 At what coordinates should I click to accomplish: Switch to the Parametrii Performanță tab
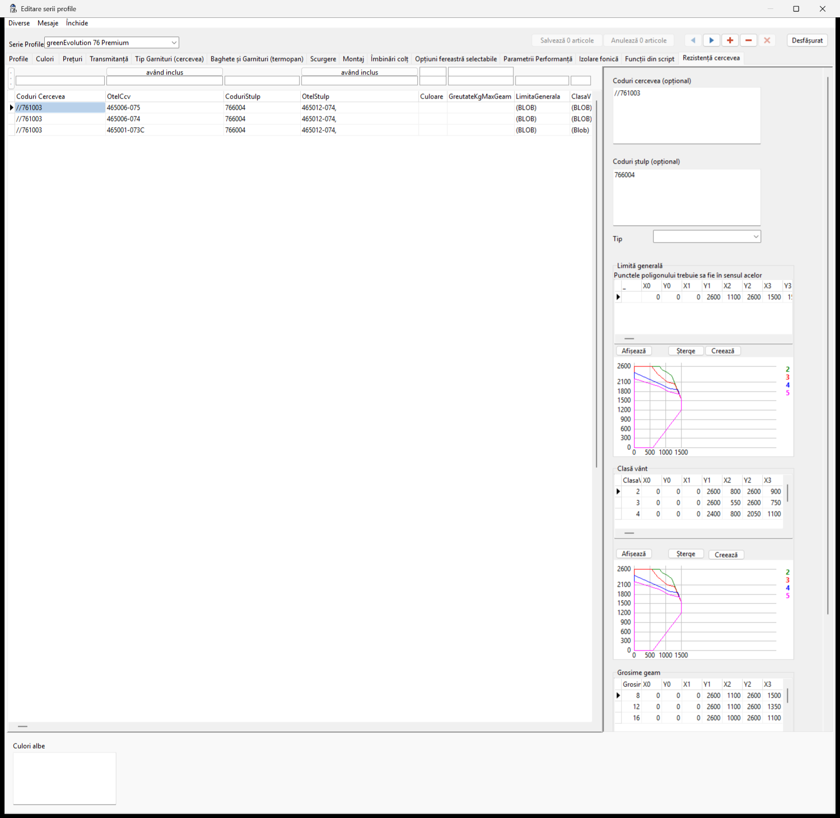pos(538,59)
